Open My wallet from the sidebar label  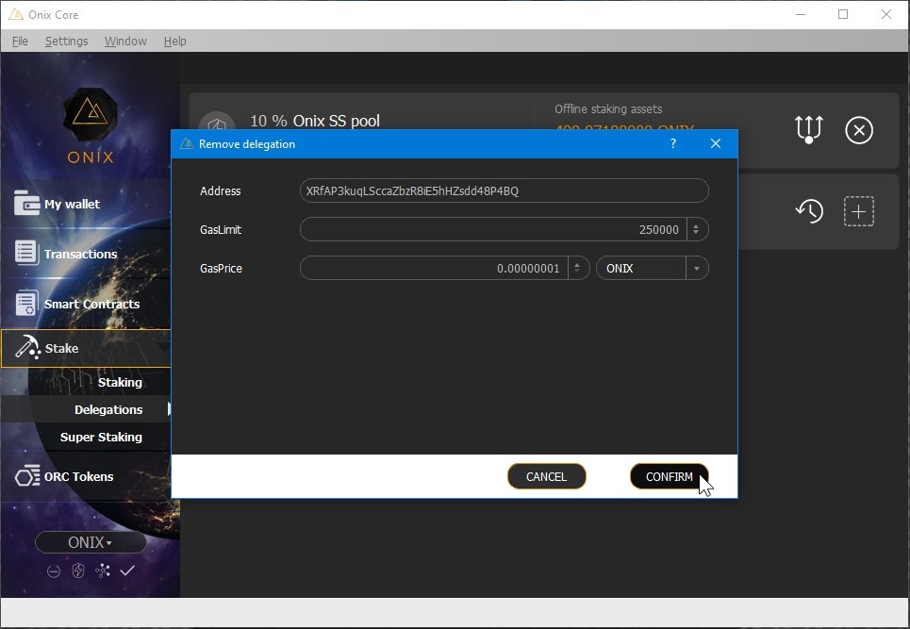point(72,204)
